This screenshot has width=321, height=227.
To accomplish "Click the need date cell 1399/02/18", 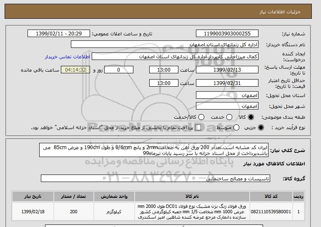I will tap(33, 212).
